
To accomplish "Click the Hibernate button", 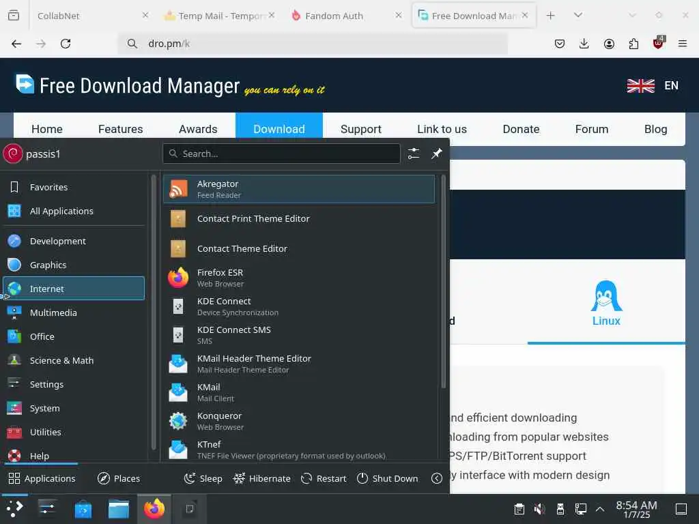I will pos(261,478).
